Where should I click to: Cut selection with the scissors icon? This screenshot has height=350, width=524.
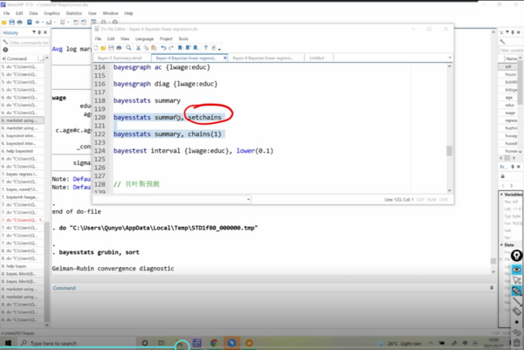(x=138, y=48)
